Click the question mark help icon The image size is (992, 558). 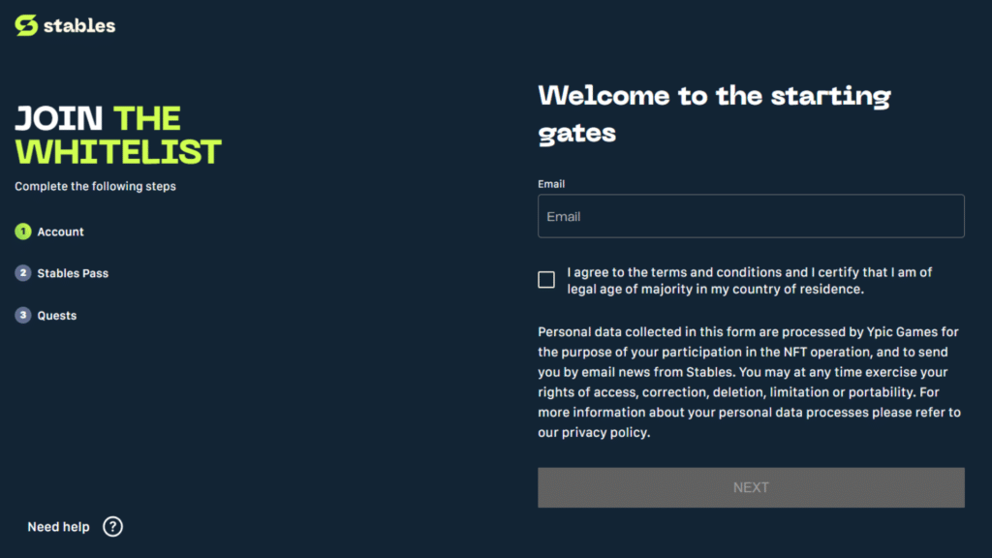(112, 526)
